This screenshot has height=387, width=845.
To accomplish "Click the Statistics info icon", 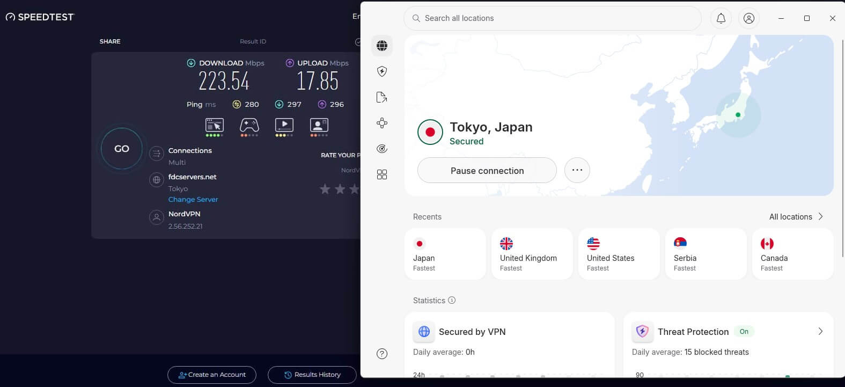I will coord(452,300).
